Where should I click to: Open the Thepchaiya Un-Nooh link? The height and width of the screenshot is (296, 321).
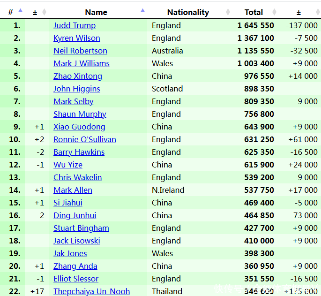[x=91, y=291]
